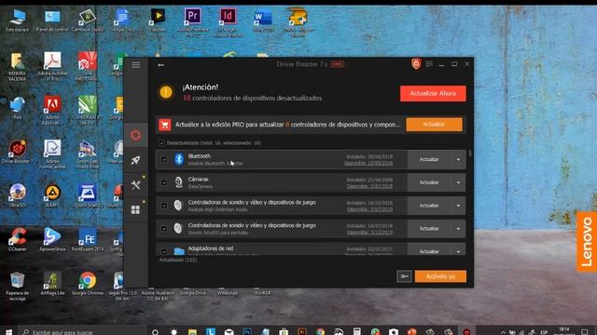The image size is (597, 335).
Task: Click the Bluetooth device icon
Action: pyautogui.click(x=178, y=159)
